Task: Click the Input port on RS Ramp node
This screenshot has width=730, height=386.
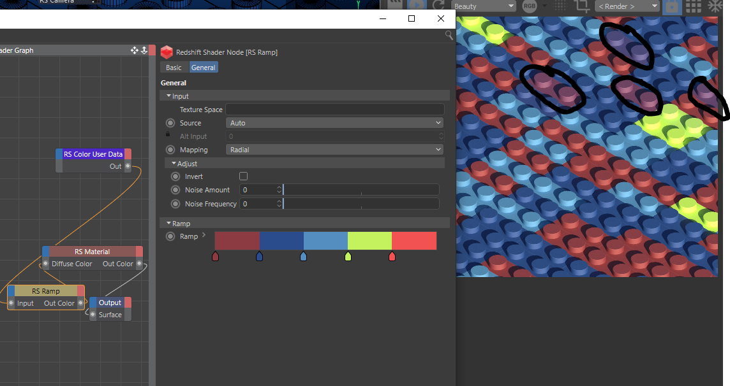Action: click(x=11, y=303)
